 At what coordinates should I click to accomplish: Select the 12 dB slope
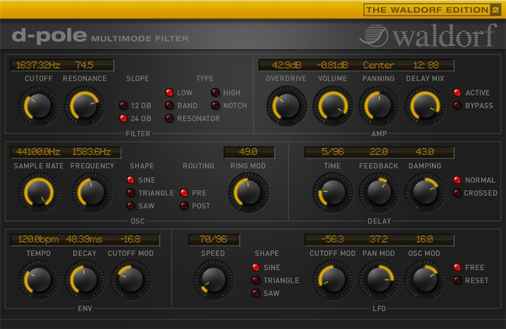click(x=123, y=106)
